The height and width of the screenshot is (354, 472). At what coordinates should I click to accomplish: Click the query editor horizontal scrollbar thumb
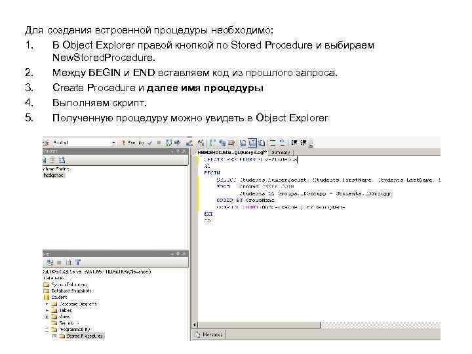(x=259, y=324)
